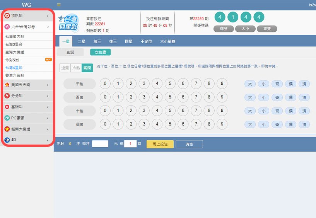
Task: Open 臺灣大樂透 in the sidebar
Action: point(28,53)
